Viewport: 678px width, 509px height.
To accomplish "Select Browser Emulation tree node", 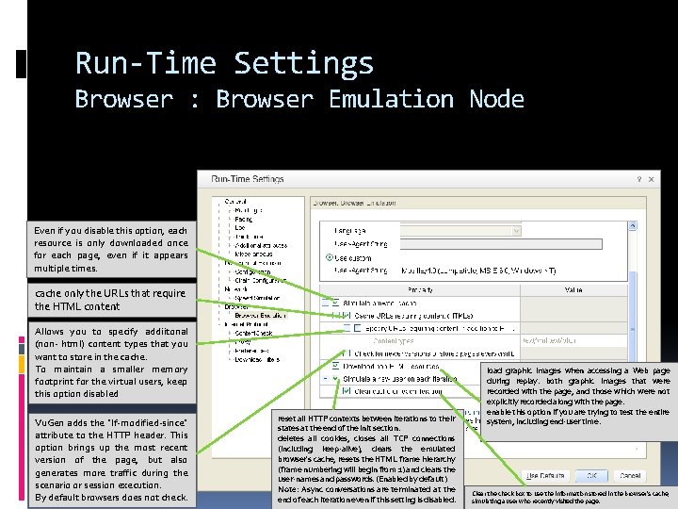I will 260,316.
